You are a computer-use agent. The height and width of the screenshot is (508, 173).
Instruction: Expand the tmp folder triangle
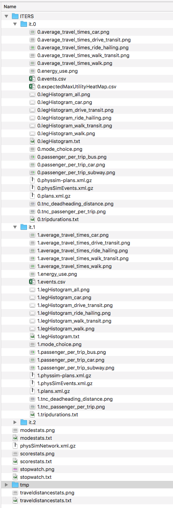(7, 485)
